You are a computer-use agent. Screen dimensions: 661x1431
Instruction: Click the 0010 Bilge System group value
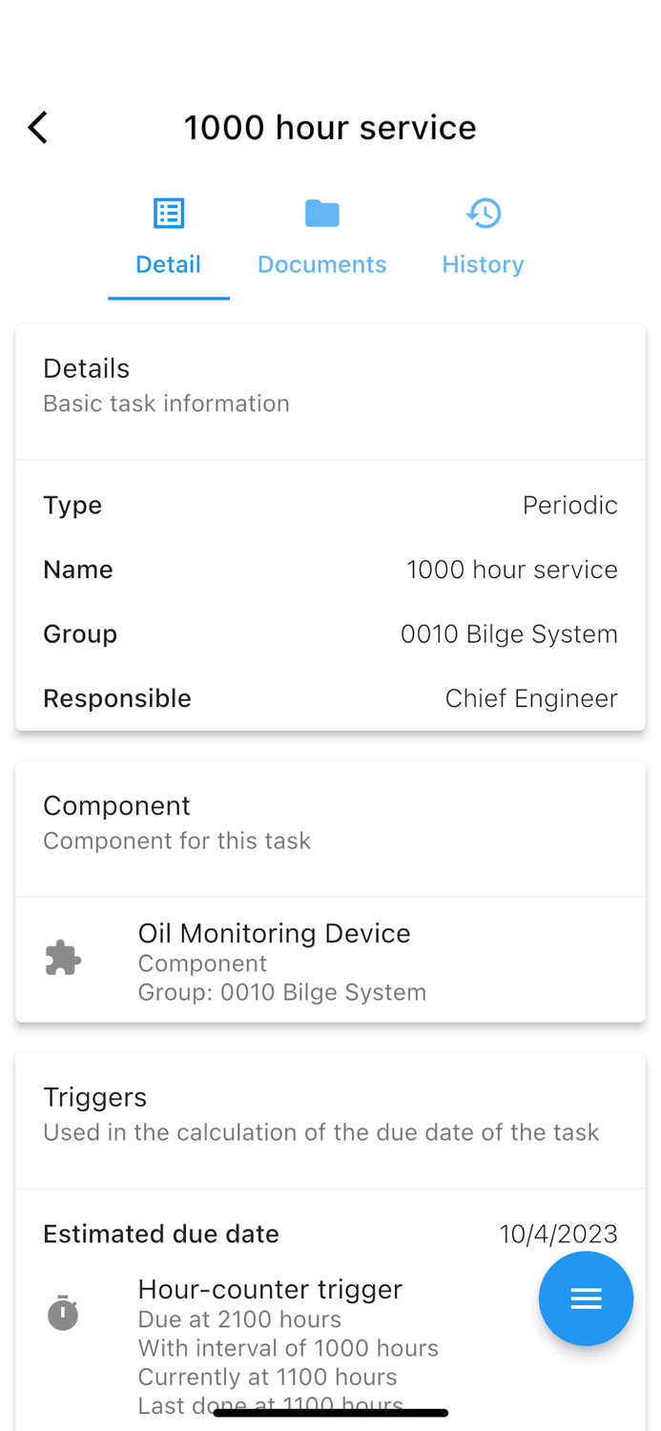508,634
